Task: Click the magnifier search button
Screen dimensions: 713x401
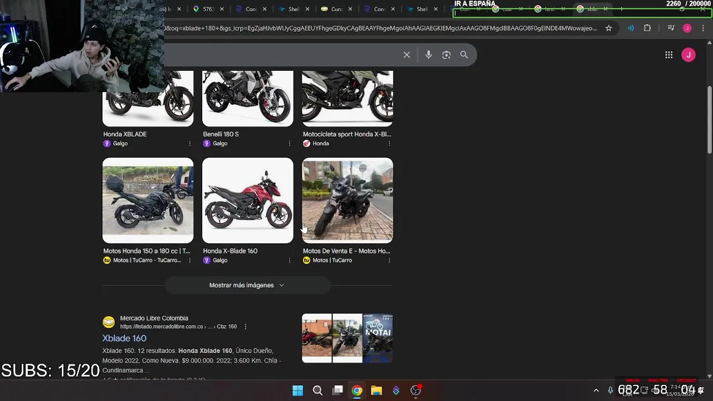Action: coord(464,55)
